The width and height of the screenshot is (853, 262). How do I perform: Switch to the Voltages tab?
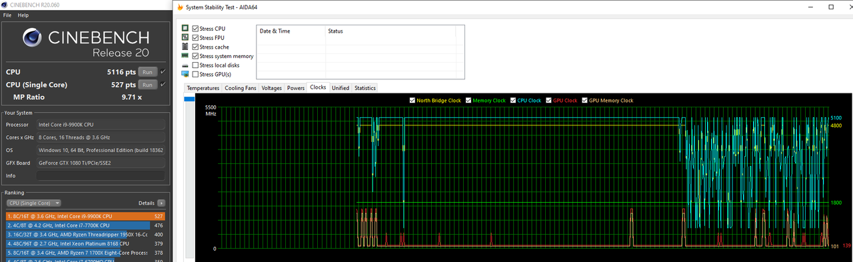coord(272,88)
